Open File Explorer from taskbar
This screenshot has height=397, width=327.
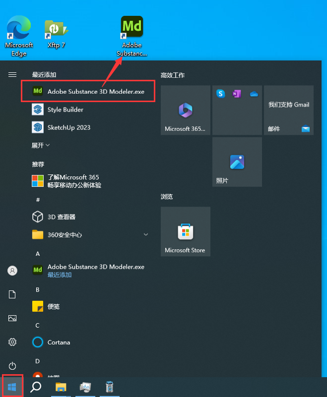[x=61, y=387]
